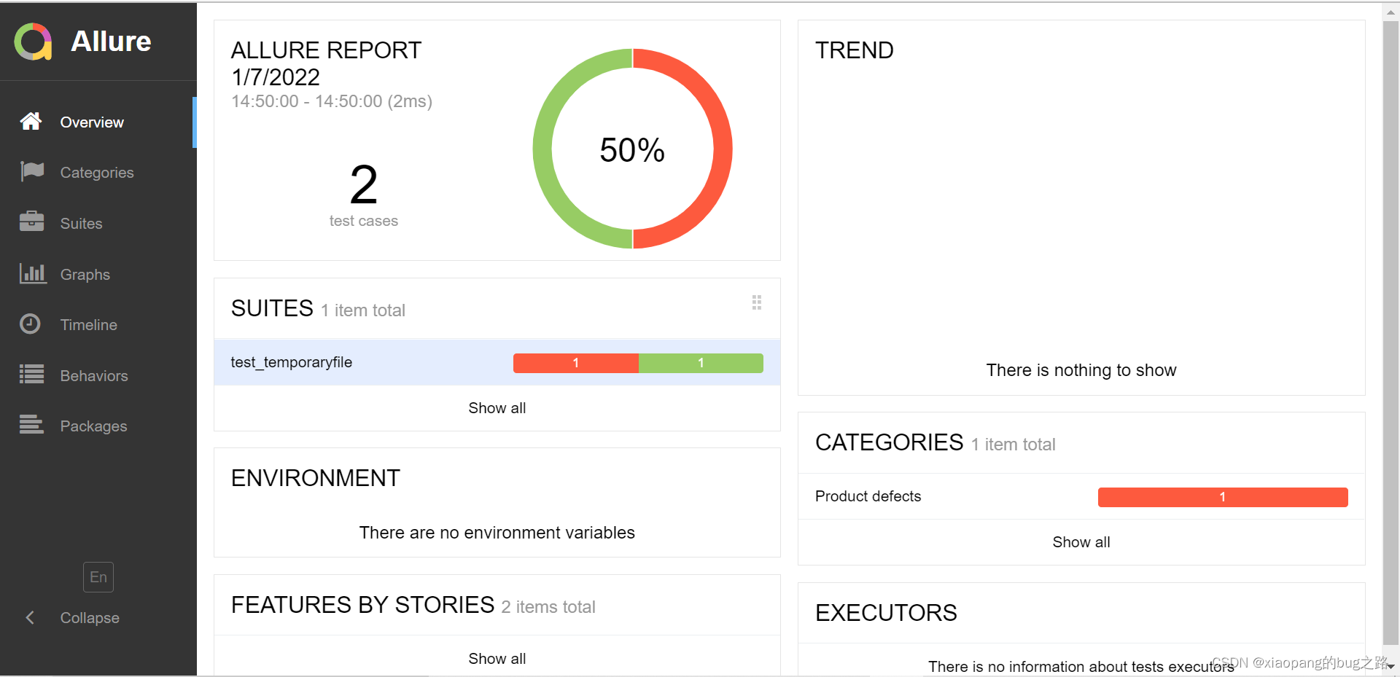Click the green half of the donut chart
1400x677 pixels.
click(x=543, y=149)
